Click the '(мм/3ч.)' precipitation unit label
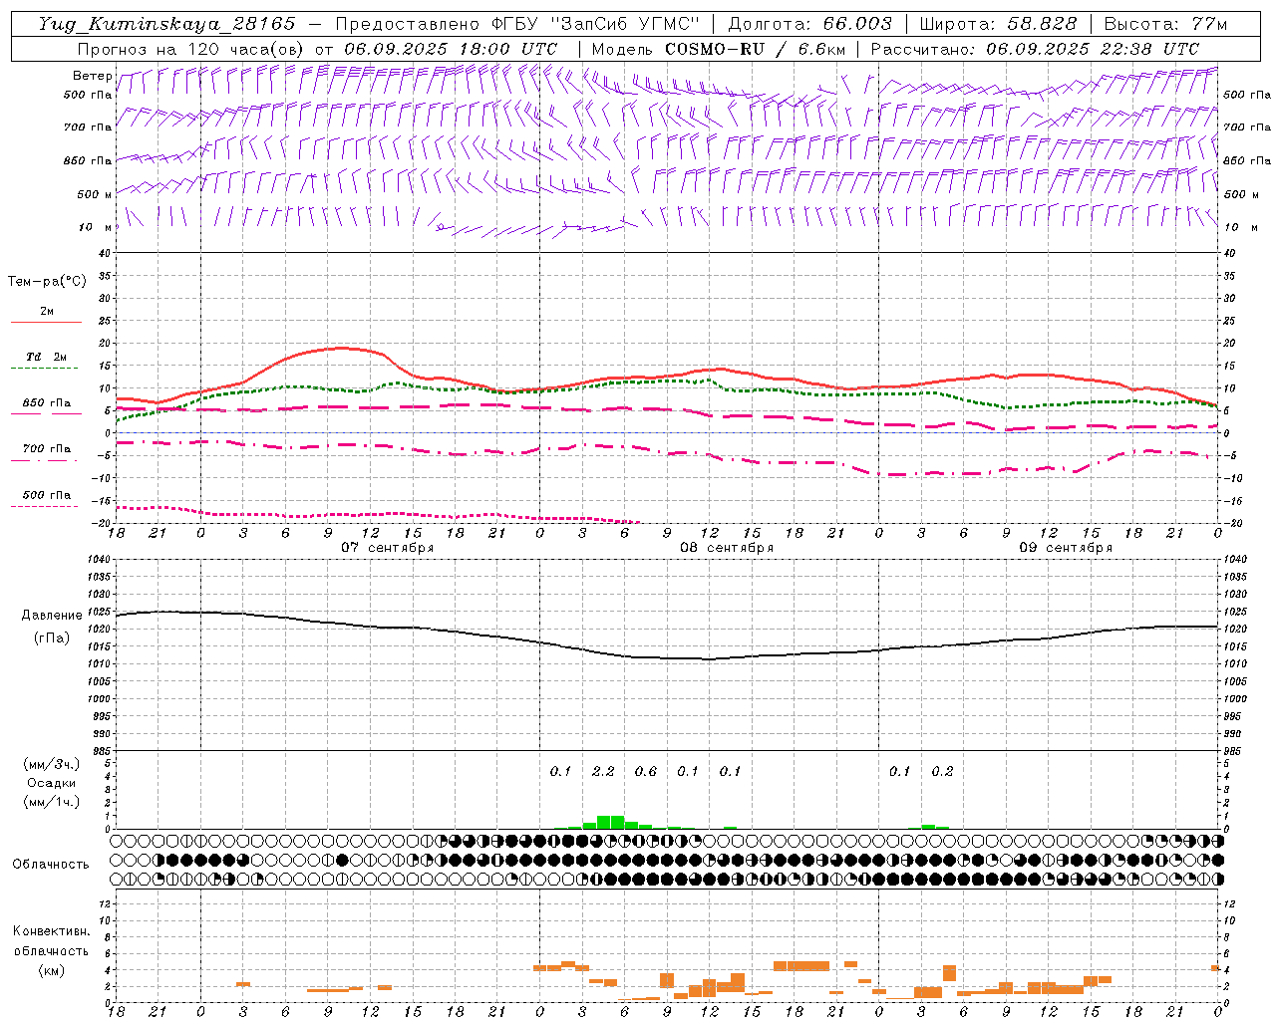Image resolution: width=1276 pixels, height=1020 pixels. click(x=51, y=764)
